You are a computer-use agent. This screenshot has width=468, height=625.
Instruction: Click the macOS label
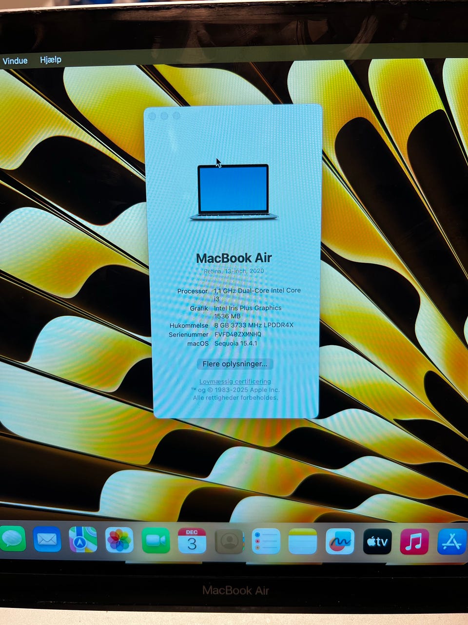pyautogui.click(x=198, y=344)
